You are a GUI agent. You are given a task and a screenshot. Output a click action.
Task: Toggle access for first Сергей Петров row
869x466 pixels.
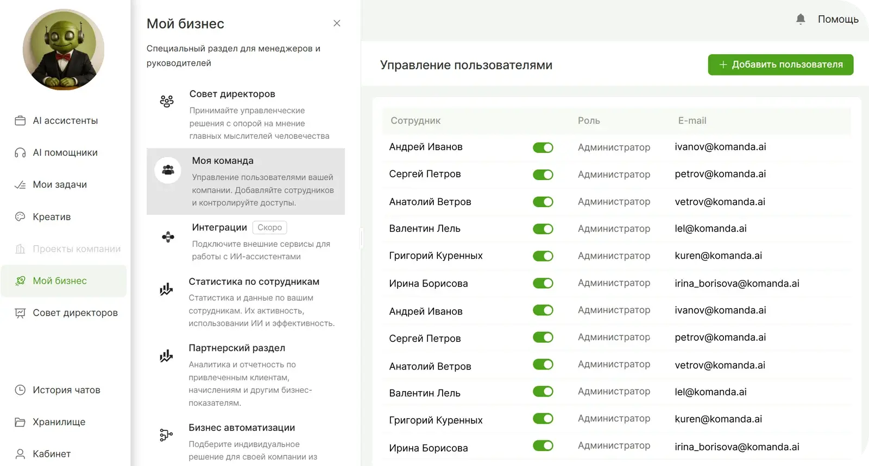tap(543, 175)
